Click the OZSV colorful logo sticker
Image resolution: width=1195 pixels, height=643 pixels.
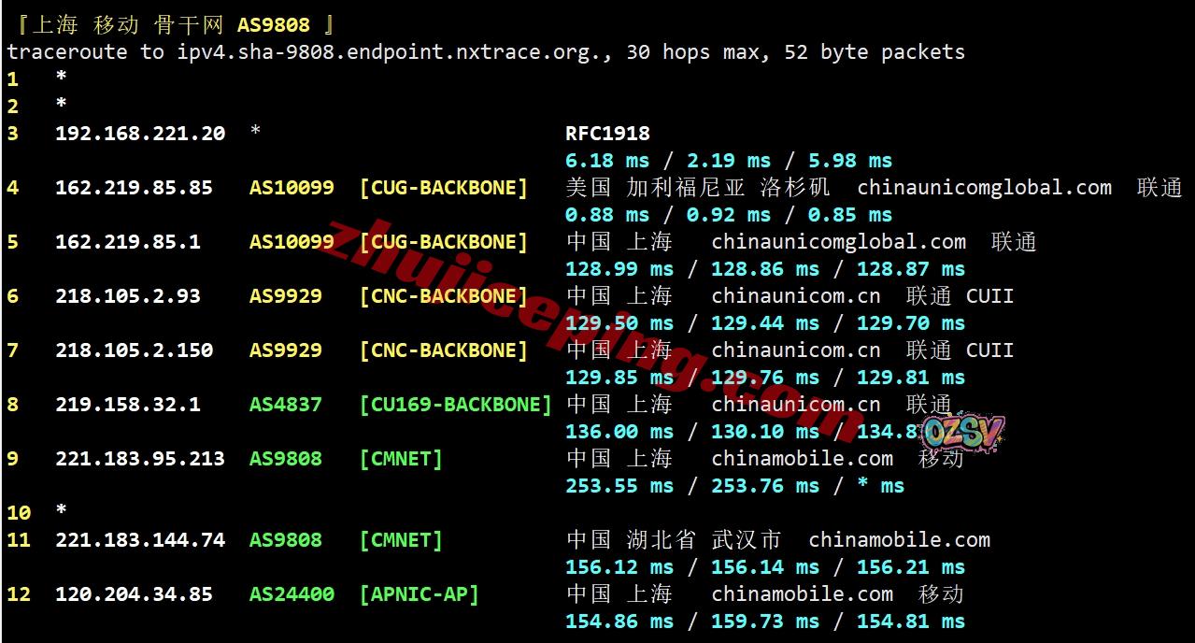point(961,432)
